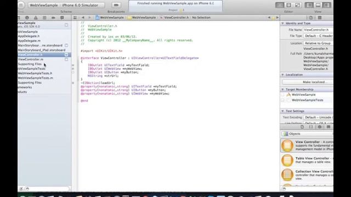
Task: Toggle the Debug area view button
Action: click(318, 5)
